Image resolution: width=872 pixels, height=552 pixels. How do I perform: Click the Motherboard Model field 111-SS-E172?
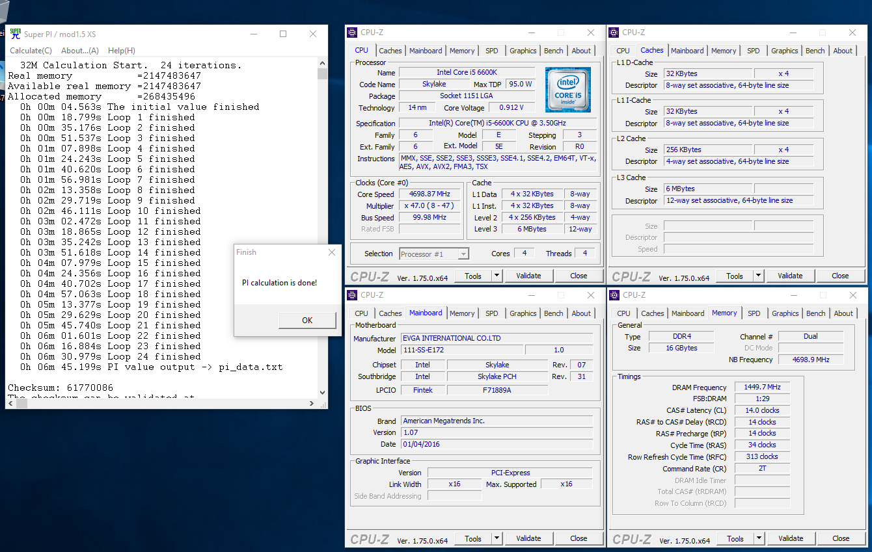point(461,350)
